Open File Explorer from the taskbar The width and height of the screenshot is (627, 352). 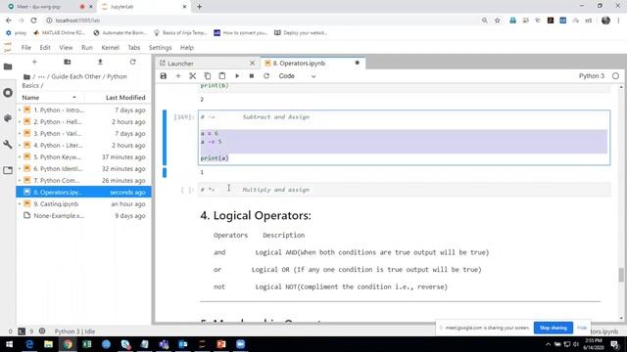pos(48,344)
